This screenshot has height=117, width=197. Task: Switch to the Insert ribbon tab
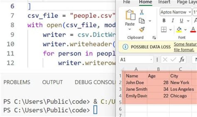point(164,2)
